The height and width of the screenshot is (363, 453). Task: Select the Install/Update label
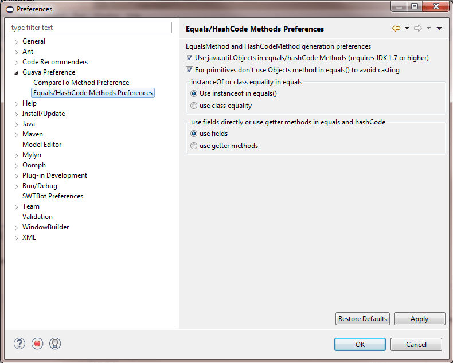[44, 114]
